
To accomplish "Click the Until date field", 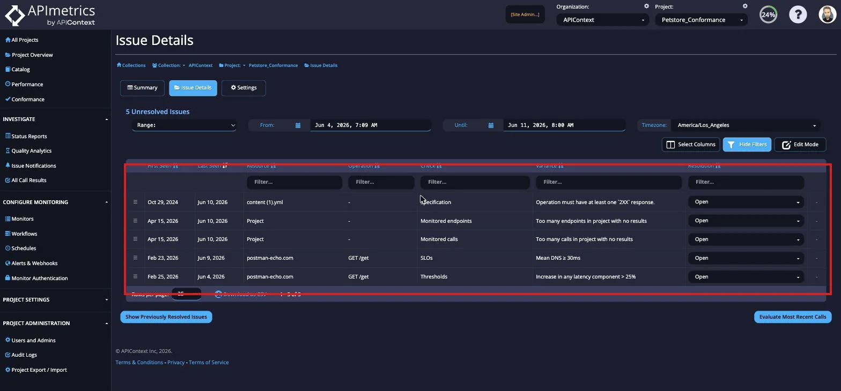I will (x=564, y=125).
